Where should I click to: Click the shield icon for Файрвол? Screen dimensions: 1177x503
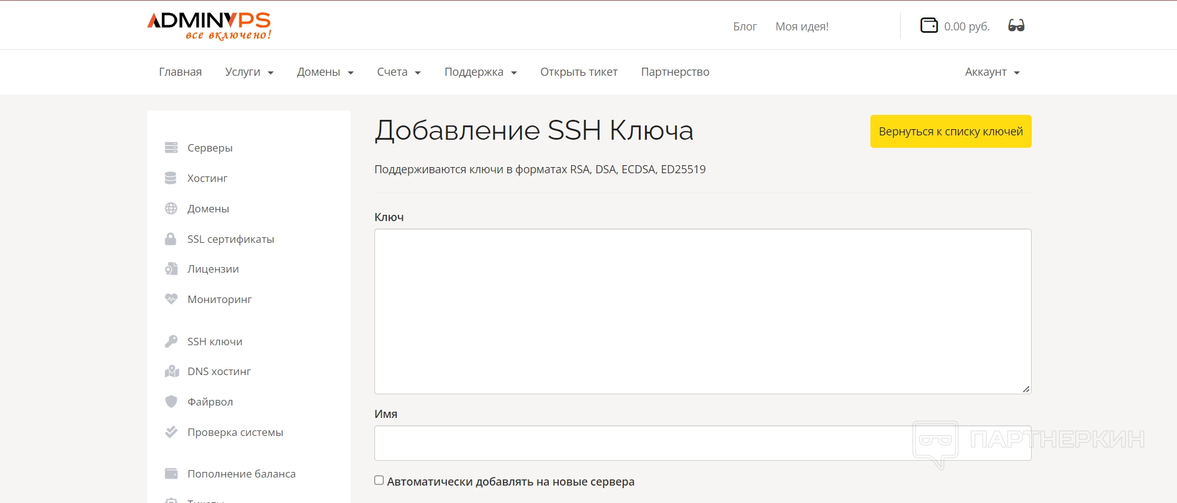[x=171, y=402]
